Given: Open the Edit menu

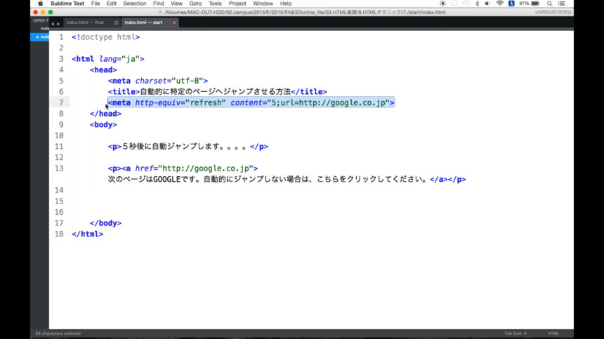Looking at the screenshot, I should click(x=112, y=4).
